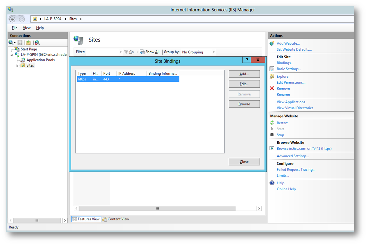Screen dimensions: 367x245
Task: Click the IP Address column header
Action: 132,73
